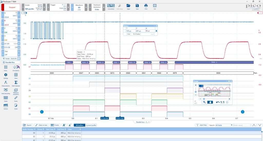Select the zoom magnifier tool in Zoom panel

(204, 102)
